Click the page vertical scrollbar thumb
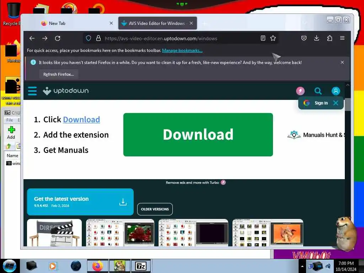The width and height of the screenshot is (364, 273). pos(348,105)
